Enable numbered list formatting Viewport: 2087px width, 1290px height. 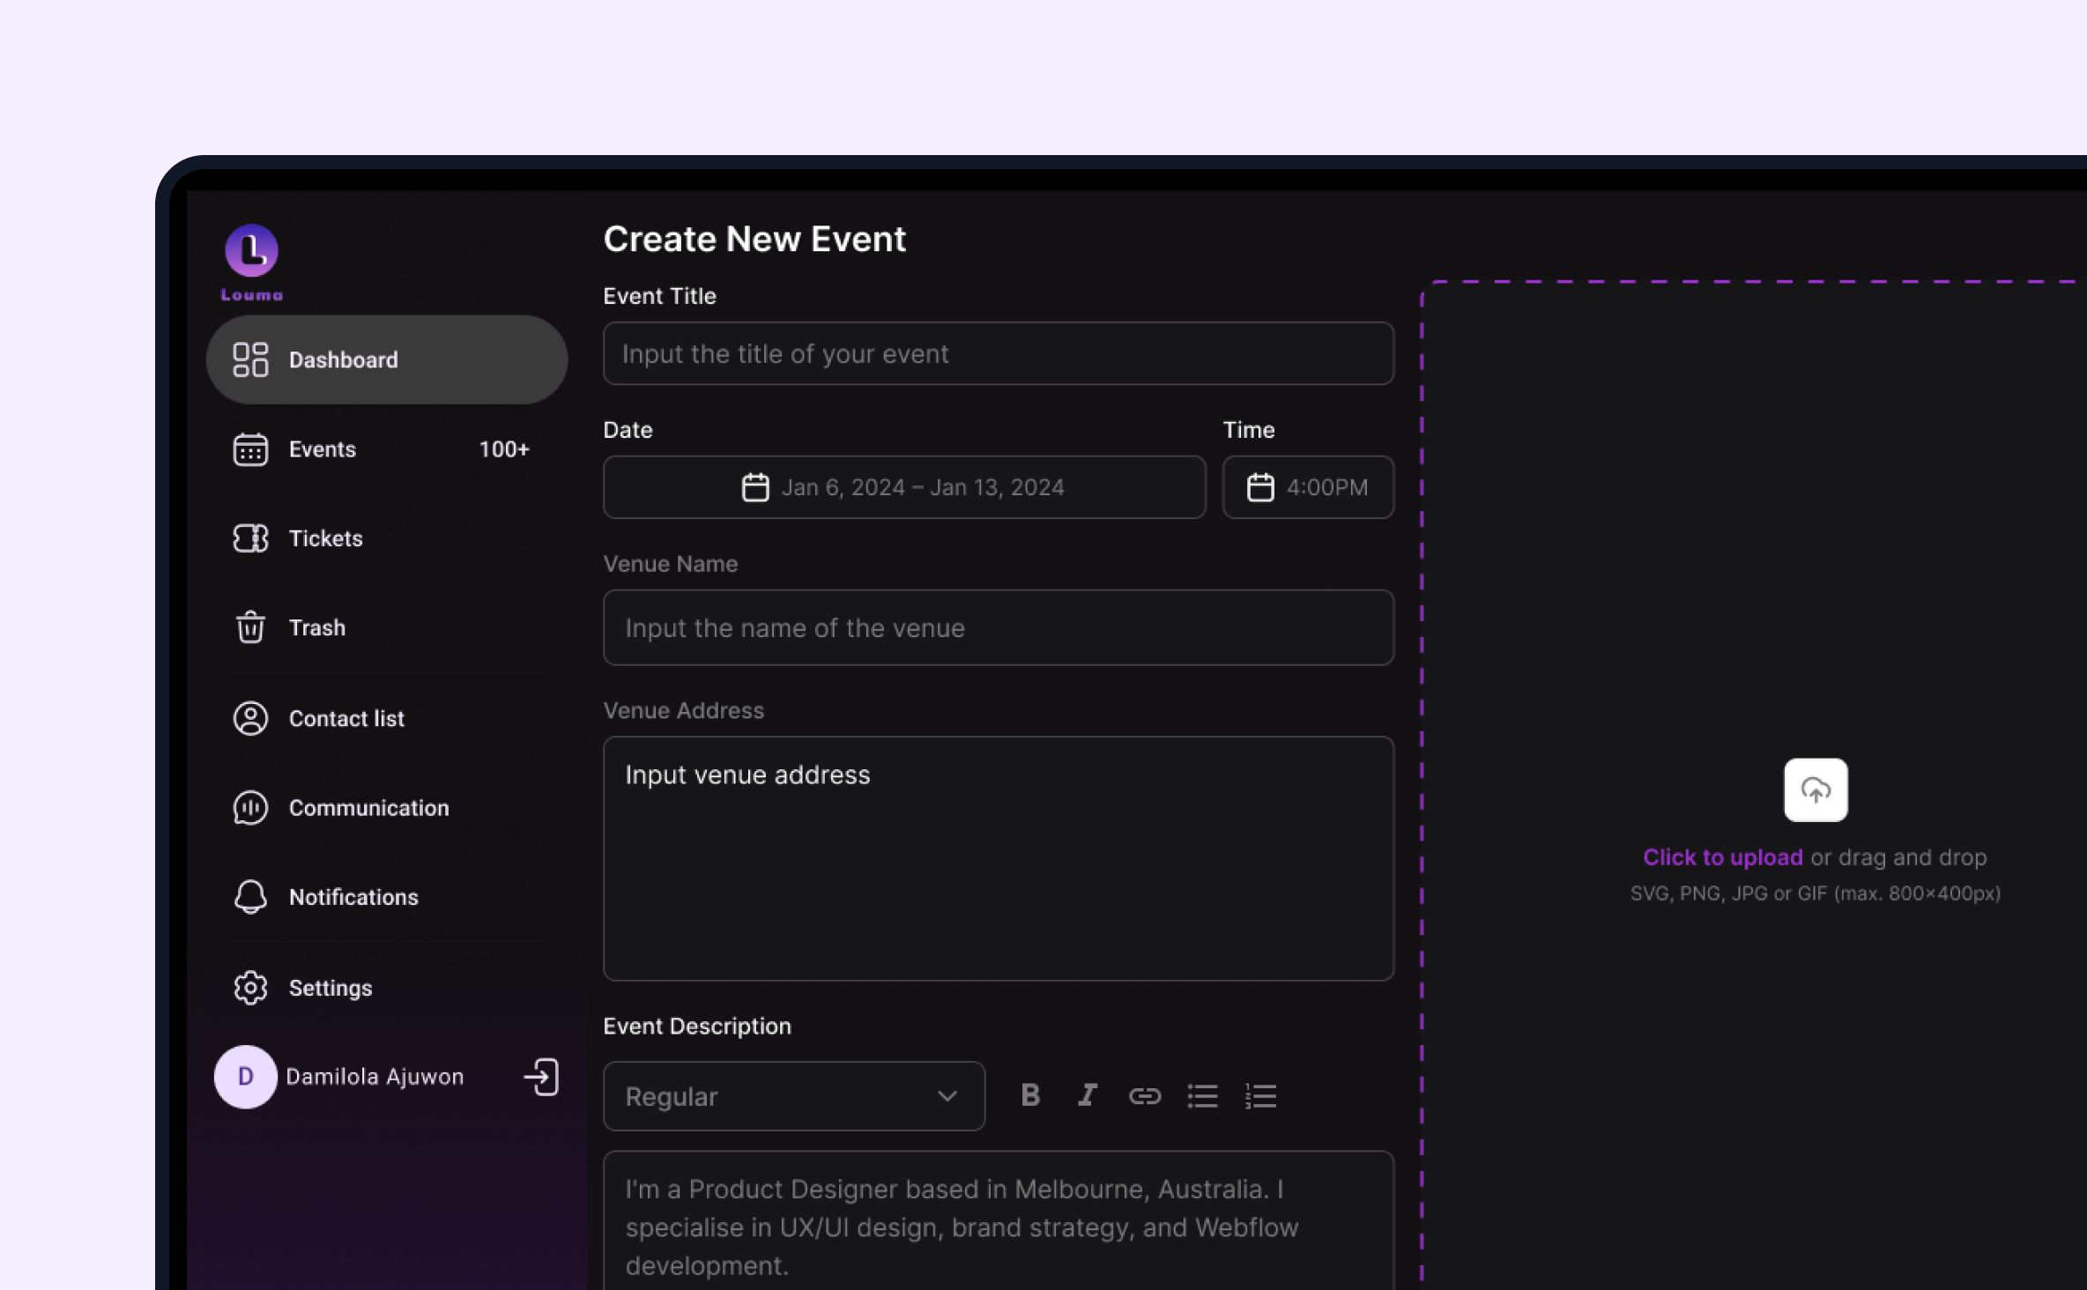coord(1260,1095)
